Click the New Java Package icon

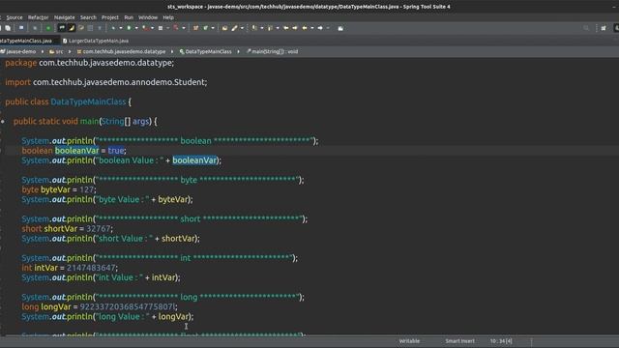pyautogui.click(x=195, y=28)
